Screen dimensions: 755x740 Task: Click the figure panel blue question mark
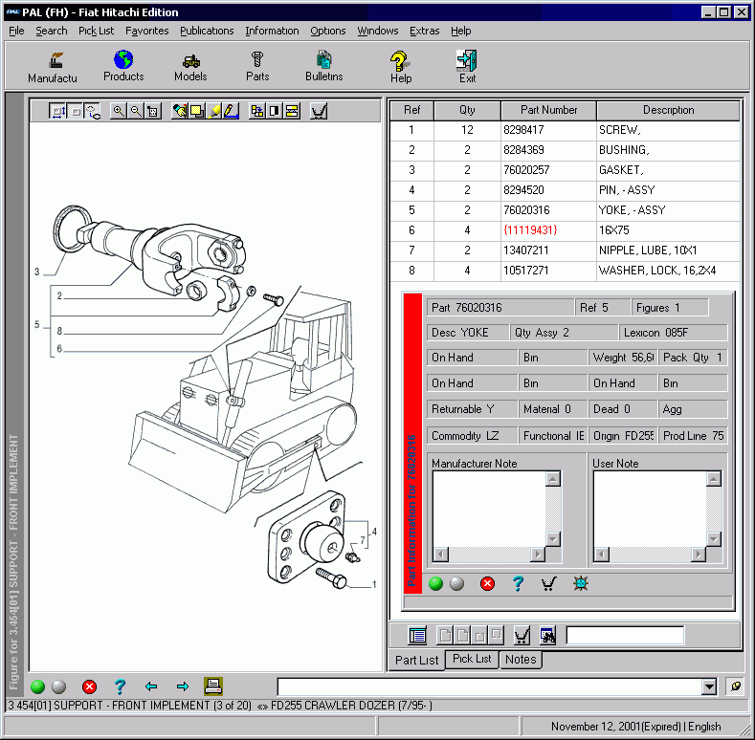click(120, 686)
